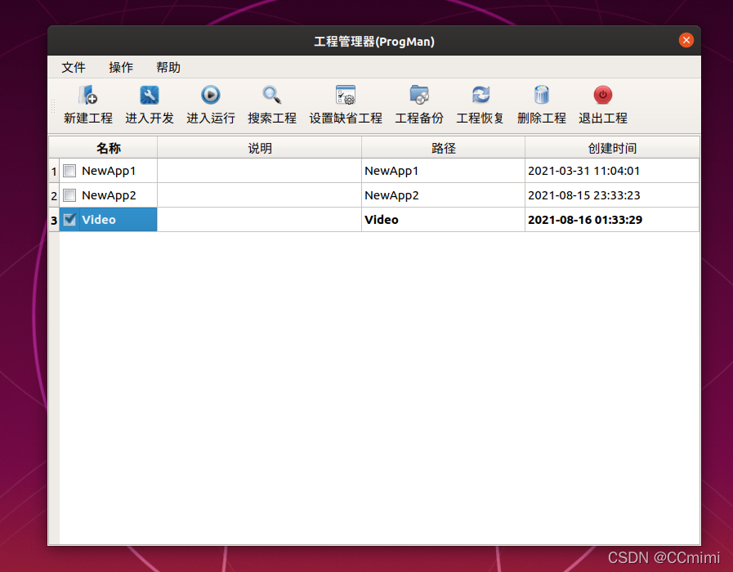Open the 文件 (File) menu
Screen dimensions: 733x572
pos(74,67)
